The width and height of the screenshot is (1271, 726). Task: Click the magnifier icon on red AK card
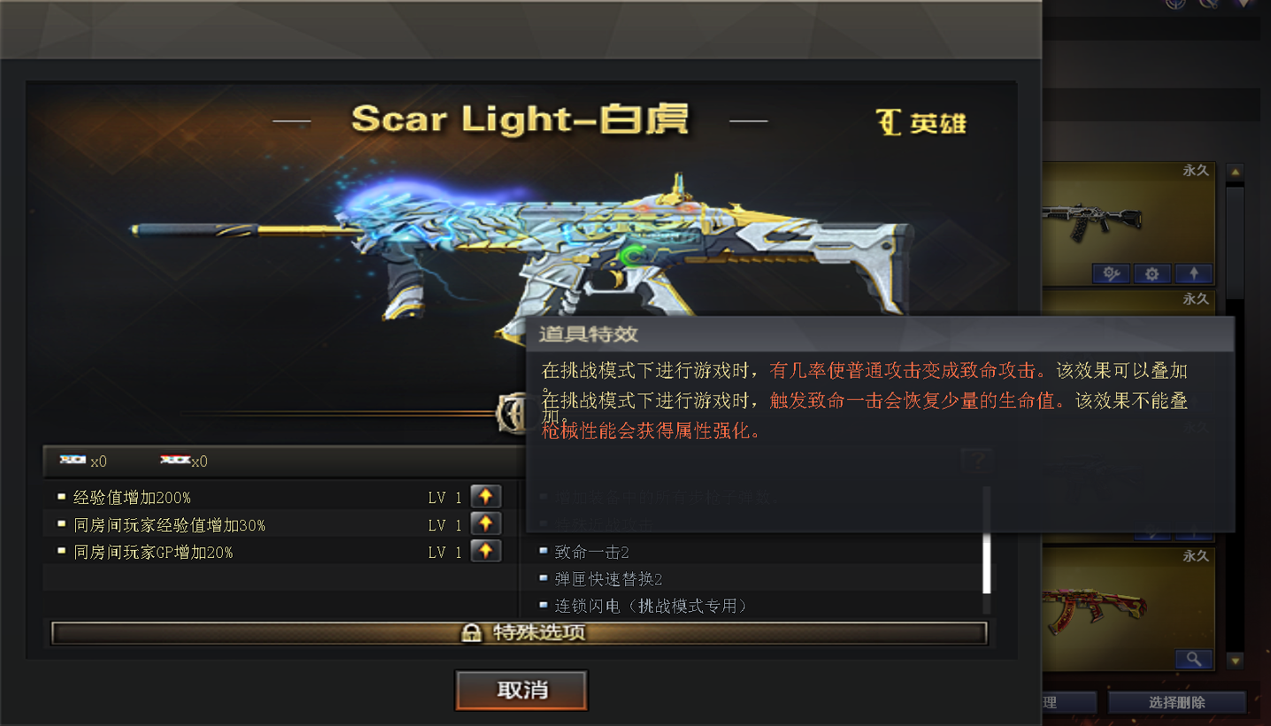(1194, 659)
